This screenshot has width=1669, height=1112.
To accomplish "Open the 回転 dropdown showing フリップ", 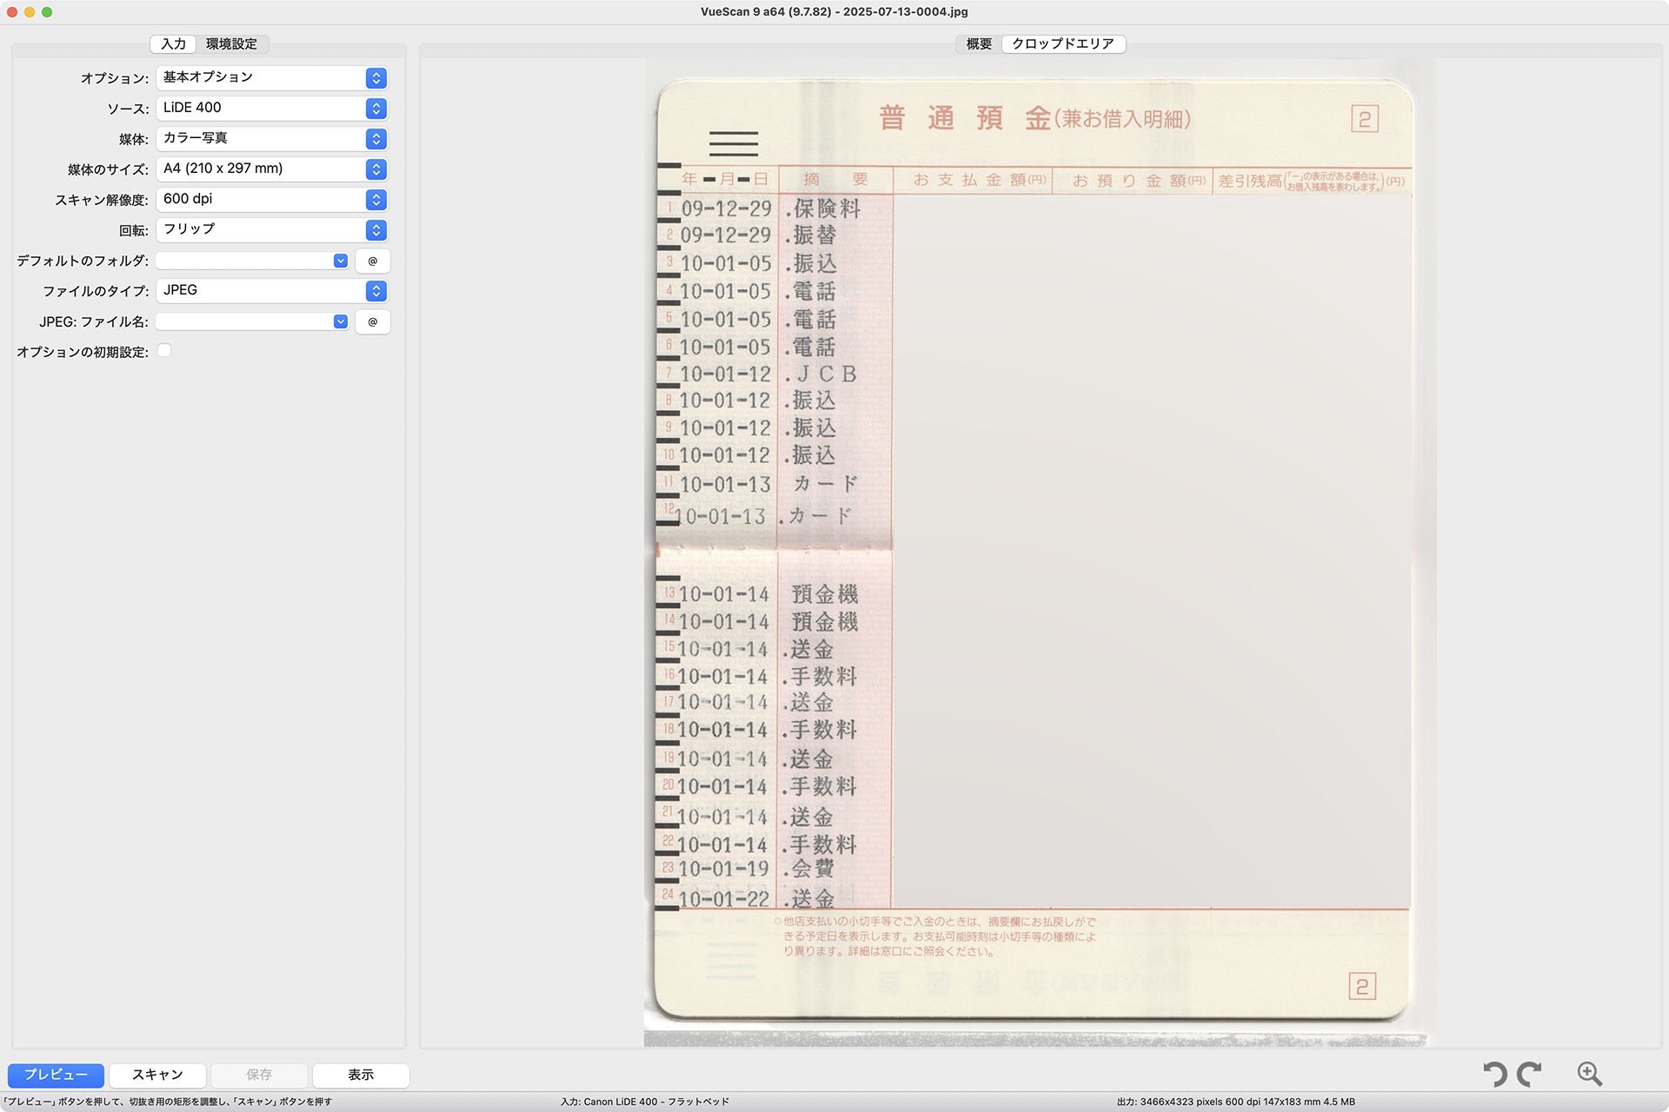I will point(271,230).
